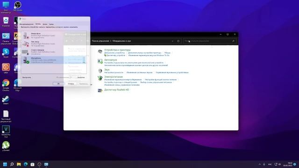
Task: Show hidden tray icons chevron
Action: [x=260, y=164]
